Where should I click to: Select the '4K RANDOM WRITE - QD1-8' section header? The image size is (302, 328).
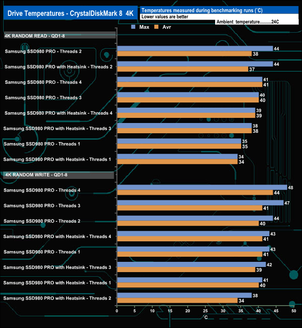pos(59,175)
